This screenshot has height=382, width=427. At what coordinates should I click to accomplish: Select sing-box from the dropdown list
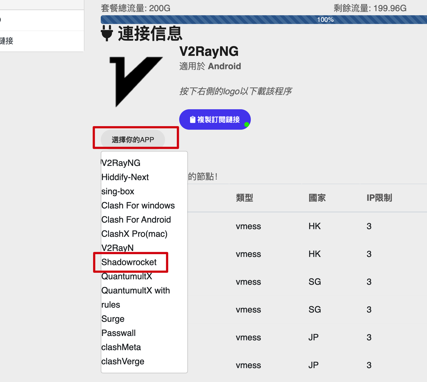point(118,191)
